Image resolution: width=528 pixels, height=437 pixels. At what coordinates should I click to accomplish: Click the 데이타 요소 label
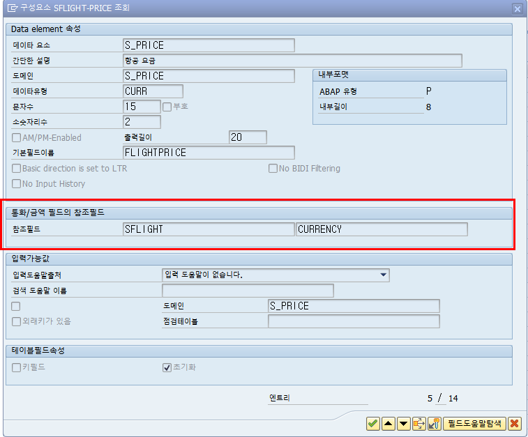pos(31,45)
